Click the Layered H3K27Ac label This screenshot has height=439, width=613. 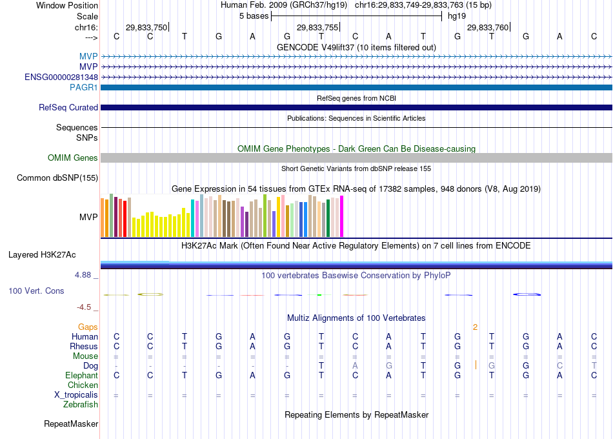[42, 255]
